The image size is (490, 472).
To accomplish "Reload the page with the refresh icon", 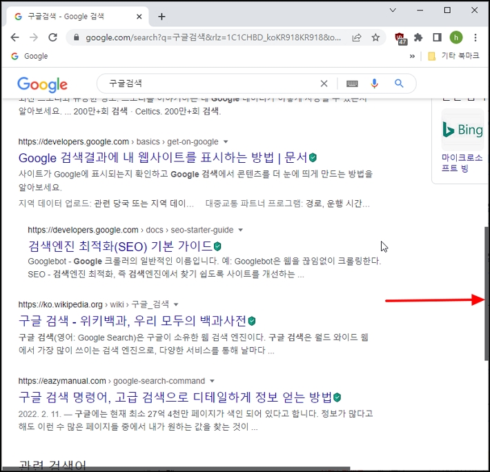I will (x=53, y=37).
